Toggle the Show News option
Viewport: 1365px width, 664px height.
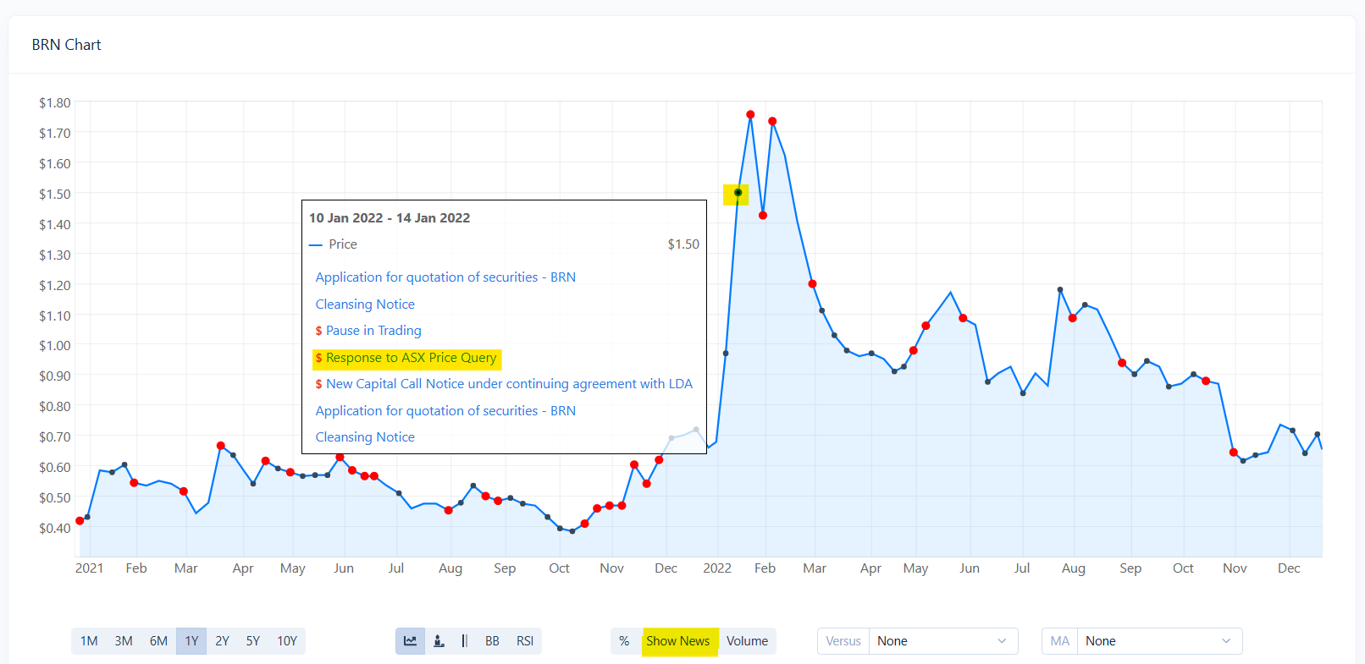[x=678, y=641]
